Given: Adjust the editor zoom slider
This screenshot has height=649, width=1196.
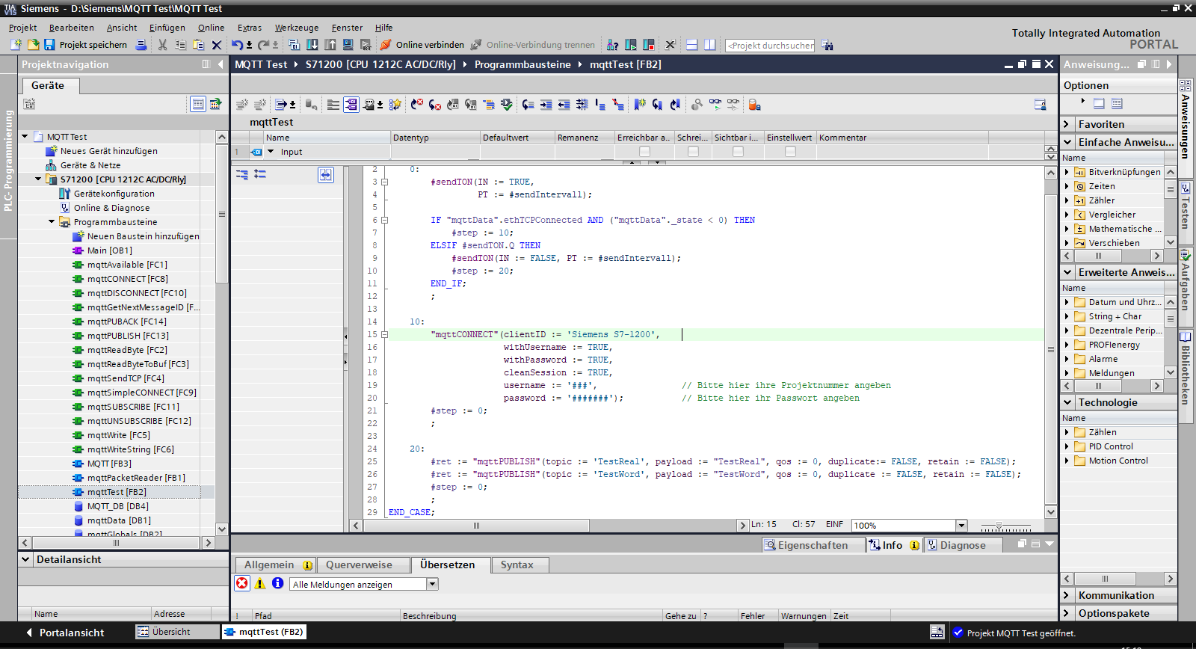Looking at the screenshot, I should coord(999,526).
